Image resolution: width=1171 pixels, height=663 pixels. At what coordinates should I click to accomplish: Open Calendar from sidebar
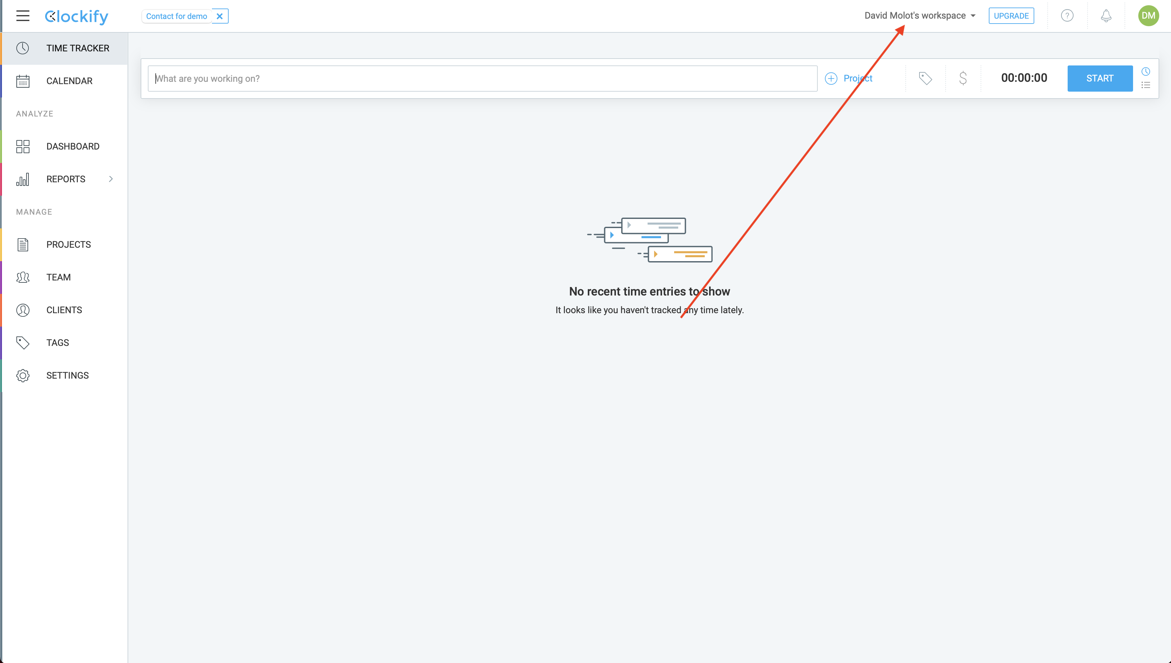(x=65, y=81)
